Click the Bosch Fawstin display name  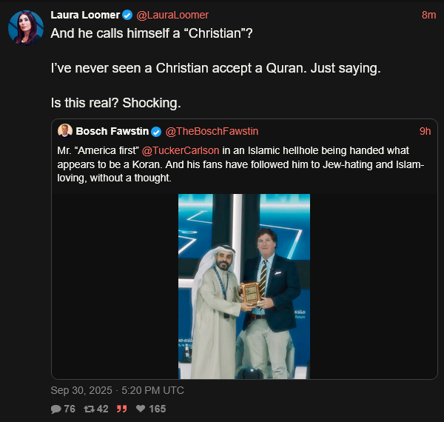tap(112, 132)
